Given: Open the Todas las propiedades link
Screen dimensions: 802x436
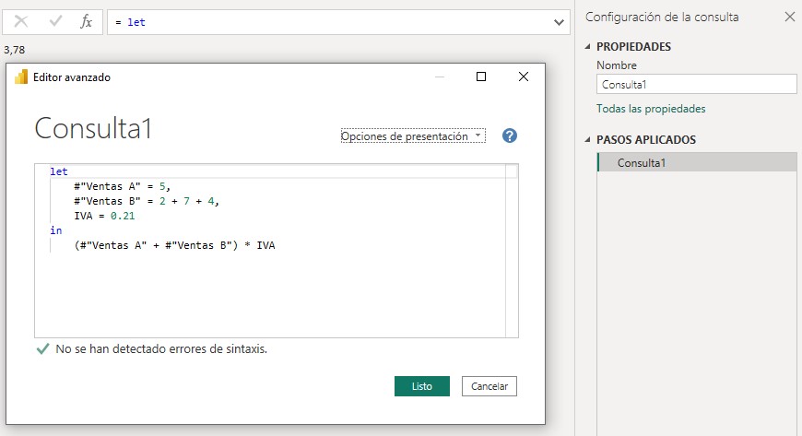Looking at the screenshot, I should click(651, 109).
